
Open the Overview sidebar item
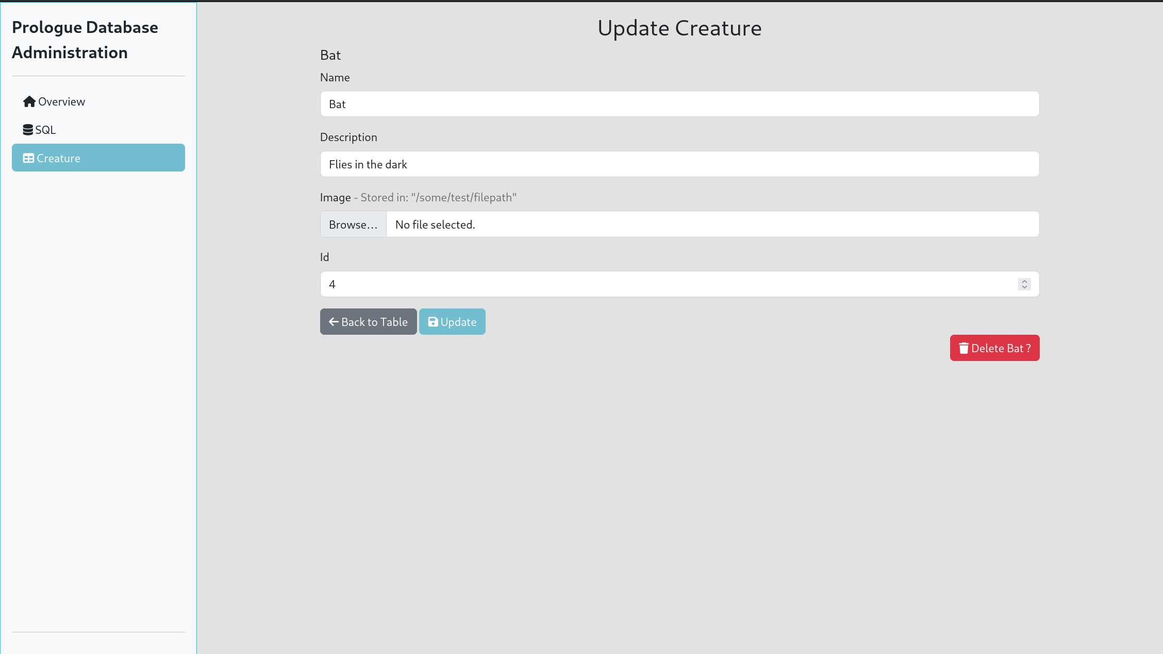(61, 101)
